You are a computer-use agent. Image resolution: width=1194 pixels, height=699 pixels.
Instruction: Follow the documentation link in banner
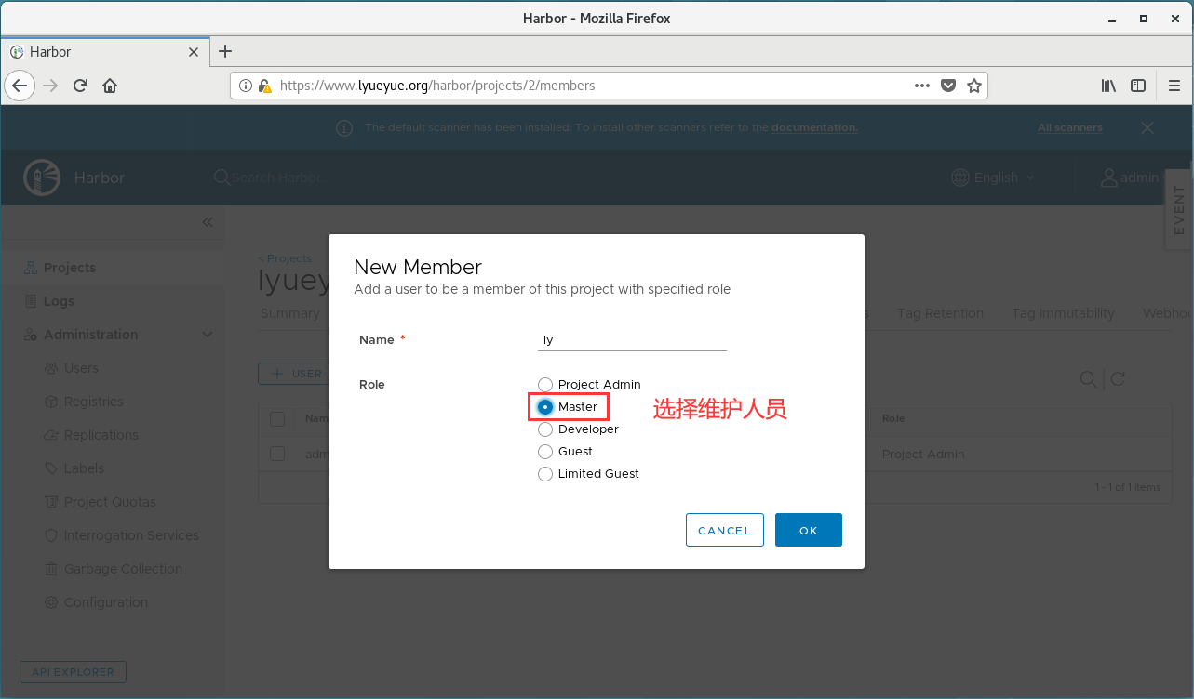814,127
